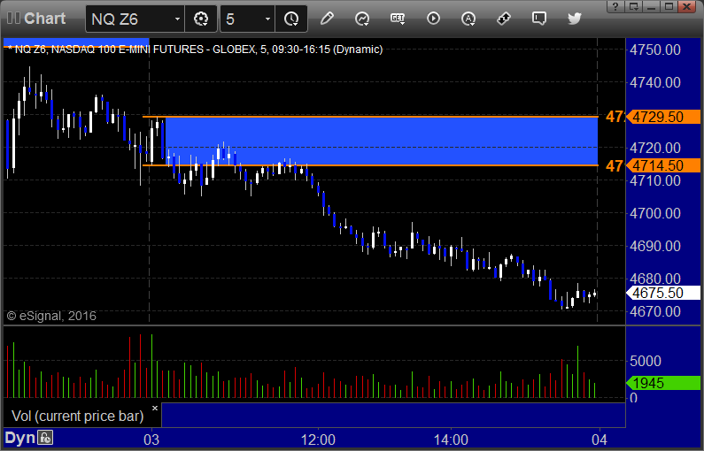Click the Vol (current price bar) label
The width and height of the screenshot is (704, 451).
pos(77,416)
